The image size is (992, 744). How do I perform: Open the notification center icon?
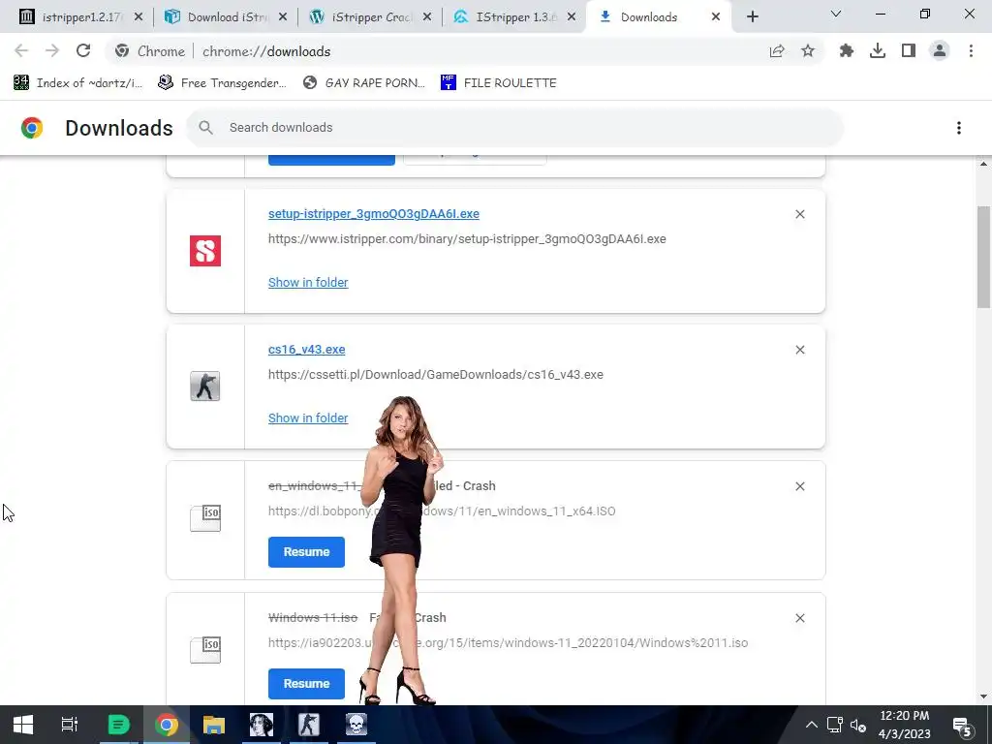[x=962, y=727]
